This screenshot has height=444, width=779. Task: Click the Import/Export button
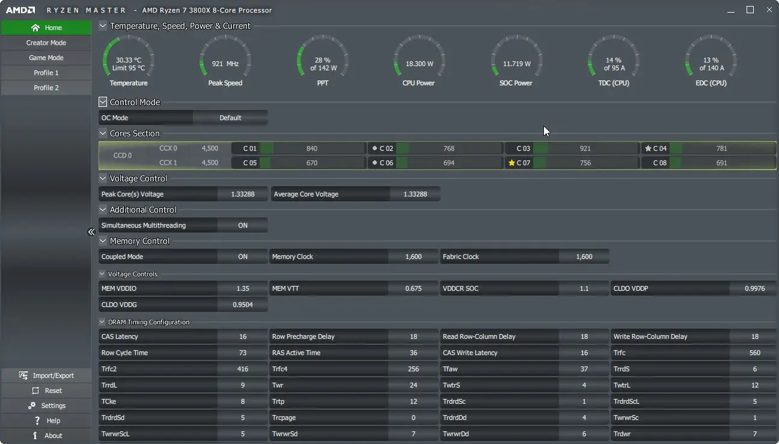[46, 376]
